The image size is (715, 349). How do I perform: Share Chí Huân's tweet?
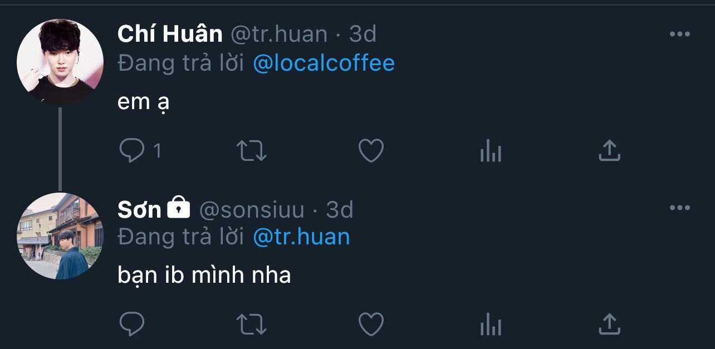609,151
